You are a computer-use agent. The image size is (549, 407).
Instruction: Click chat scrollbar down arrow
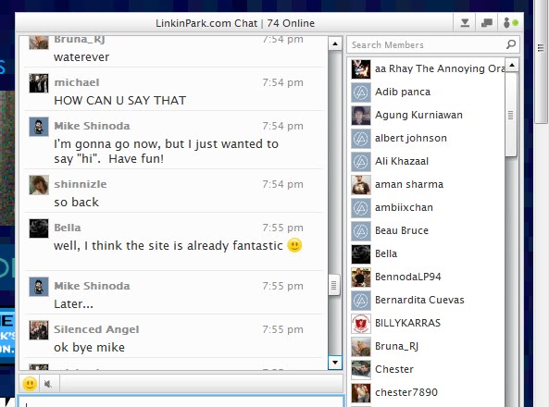335,363
